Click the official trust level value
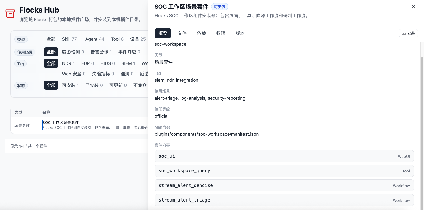 (161, 116)
